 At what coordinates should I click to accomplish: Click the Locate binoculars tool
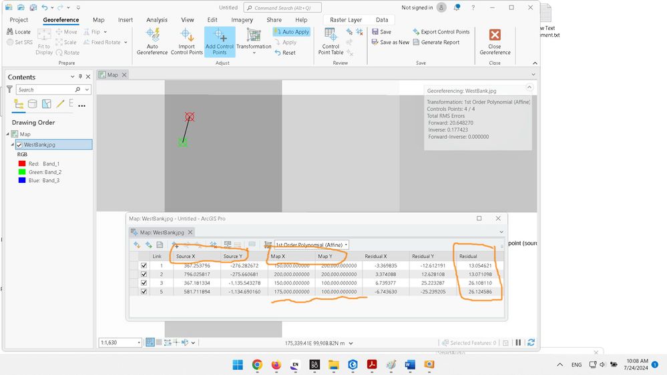[x=19, y=31]
